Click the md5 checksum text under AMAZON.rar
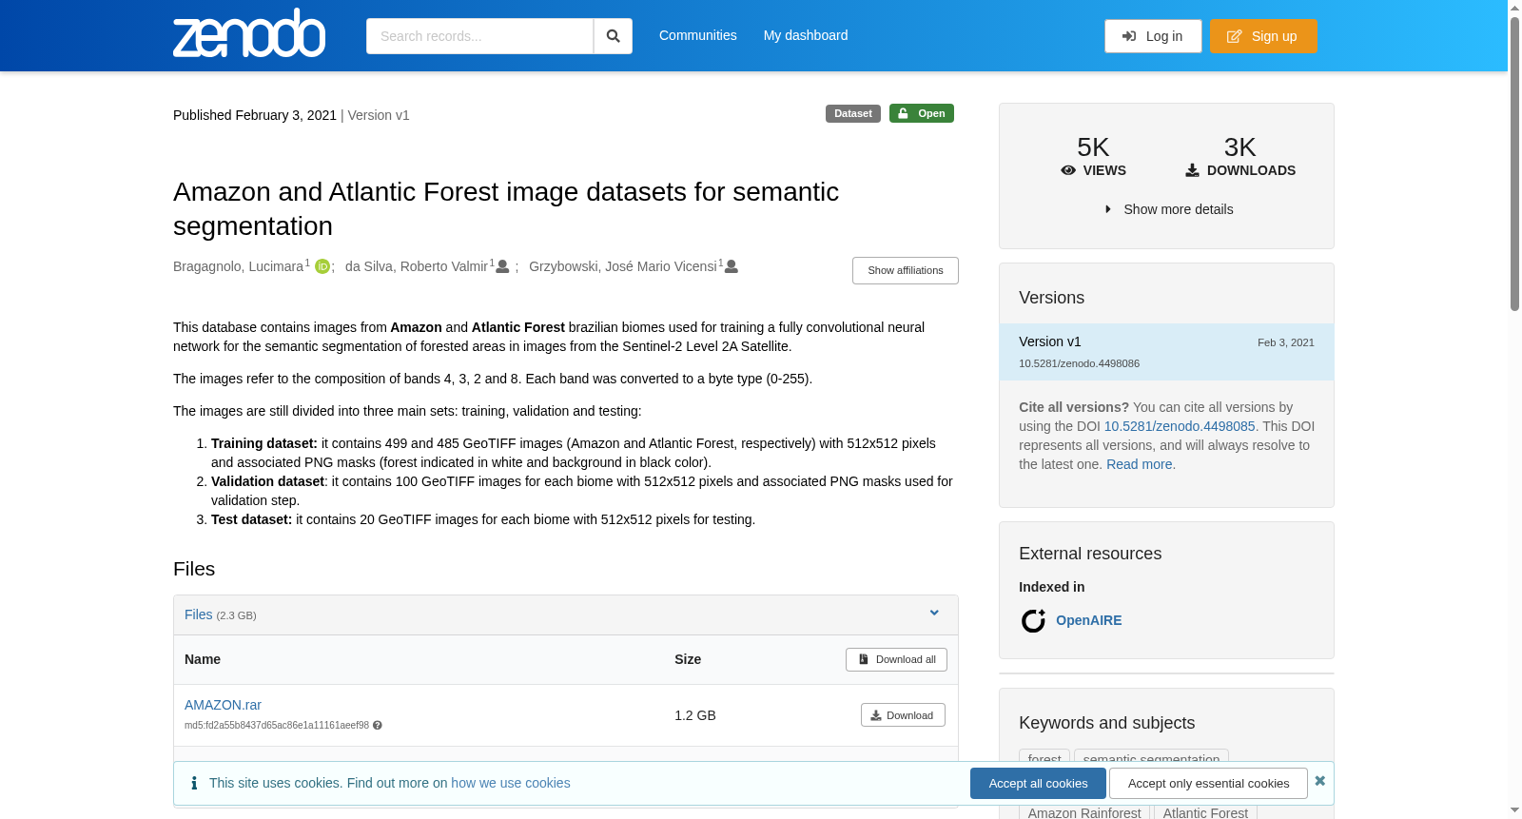The height and width of the screenshot is (819, 1522). [277, 726]
